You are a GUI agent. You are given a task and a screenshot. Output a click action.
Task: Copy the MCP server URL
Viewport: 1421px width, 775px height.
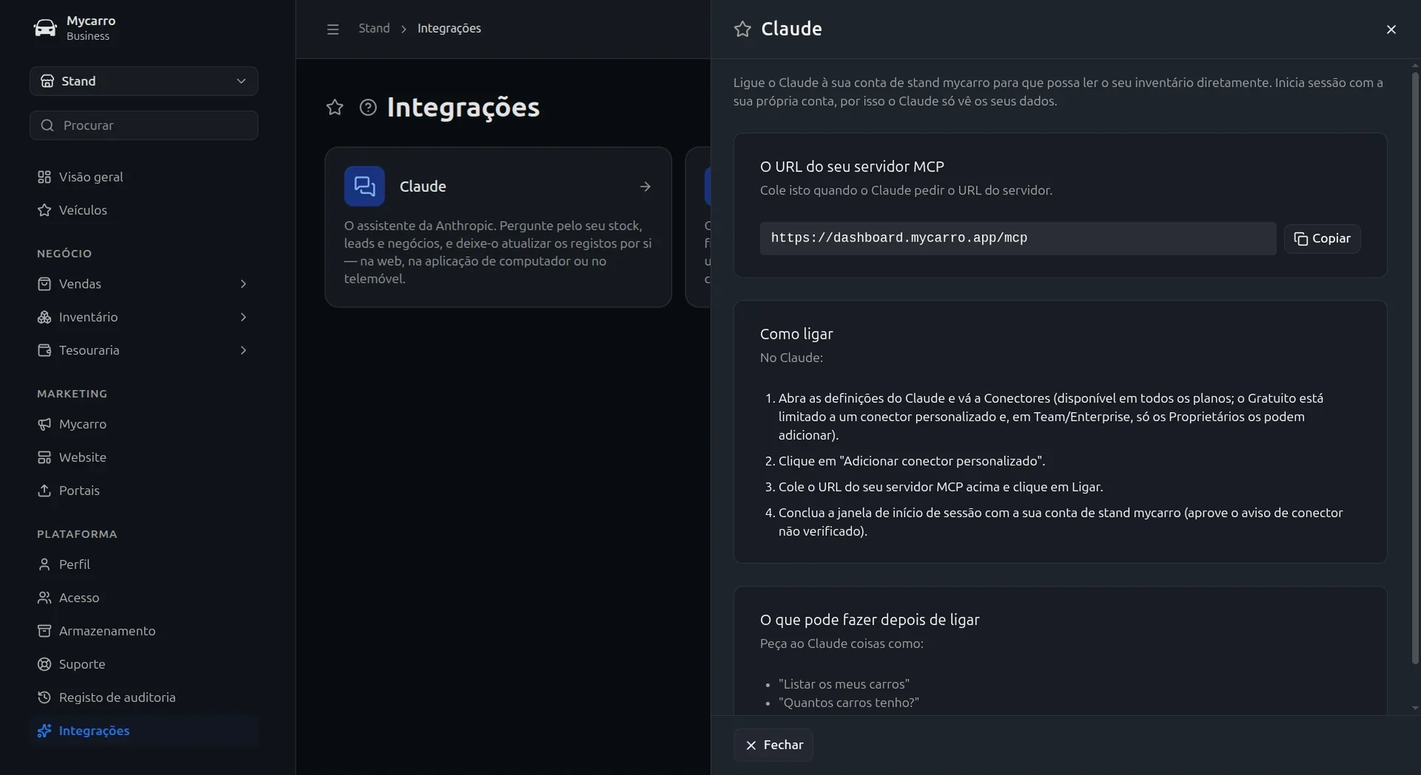(x=1322, y=239)
